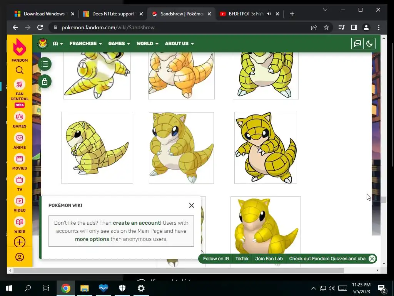Click Follow on IG button
Screen dimensions: 394x296
coord(216,259)
